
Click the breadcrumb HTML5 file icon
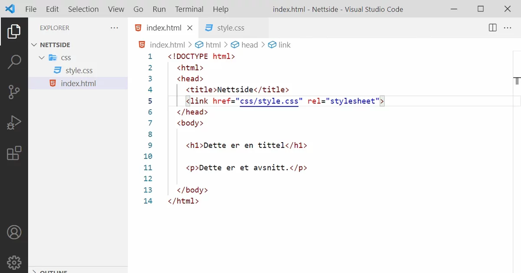pyautogui.click(x=142, y=45)
